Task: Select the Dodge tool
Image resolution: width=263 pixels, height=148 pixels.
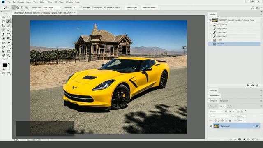Action: [9, 43]
